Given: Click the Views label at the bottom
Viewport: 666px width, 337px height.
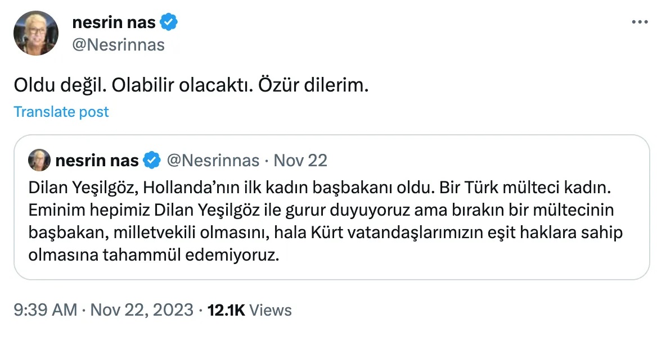Looking at the screenshot, I should (270, 310).
